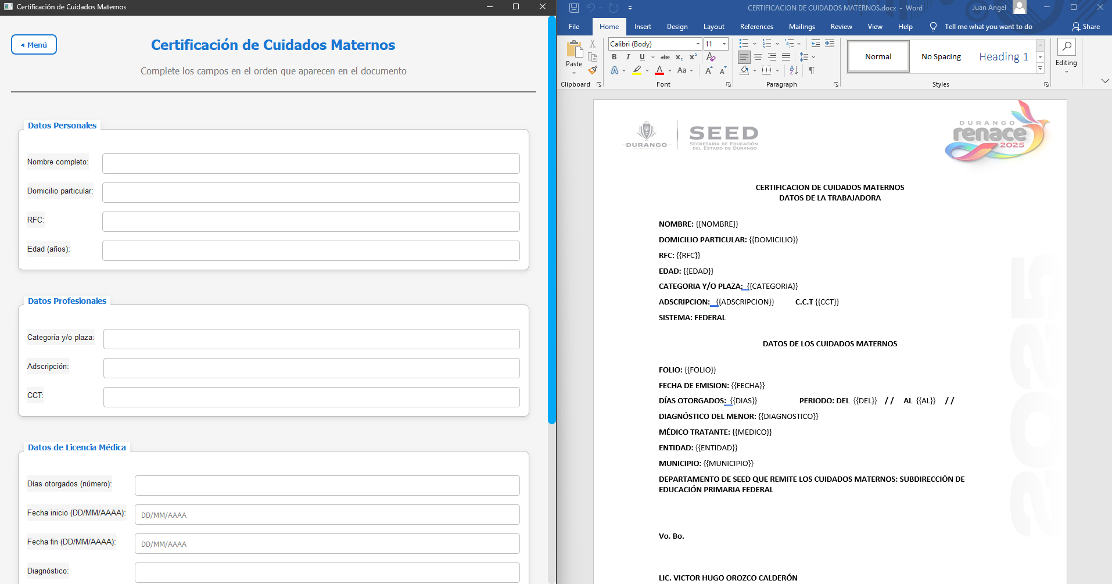Apply bold formatting in the Font group
Viewport: 1112px width, 584px height.
tap(615, 56)
